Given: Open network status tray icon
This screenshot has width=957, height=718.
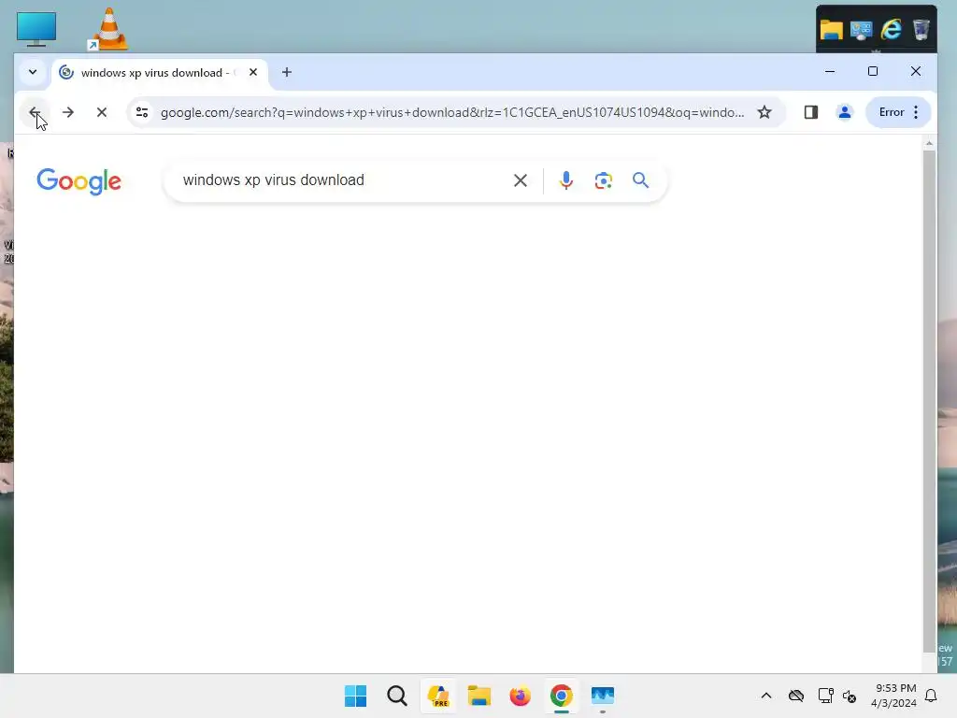Looking at the screenshot, I should (825, 696).
